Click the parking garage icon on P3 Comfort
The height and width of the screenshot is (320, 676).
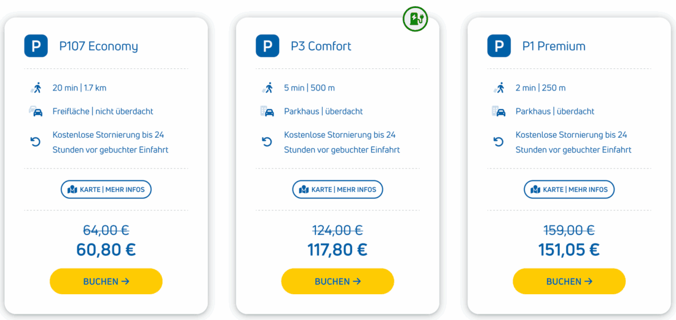[x=267, y=111]
